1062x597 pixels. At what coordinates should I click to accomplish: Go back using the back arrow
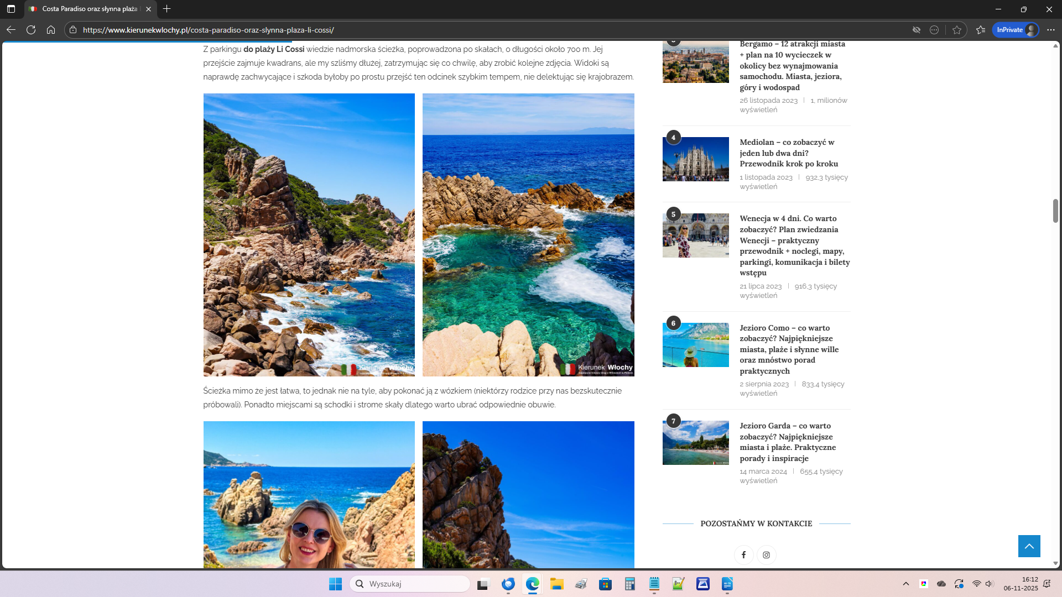point(11,30)
